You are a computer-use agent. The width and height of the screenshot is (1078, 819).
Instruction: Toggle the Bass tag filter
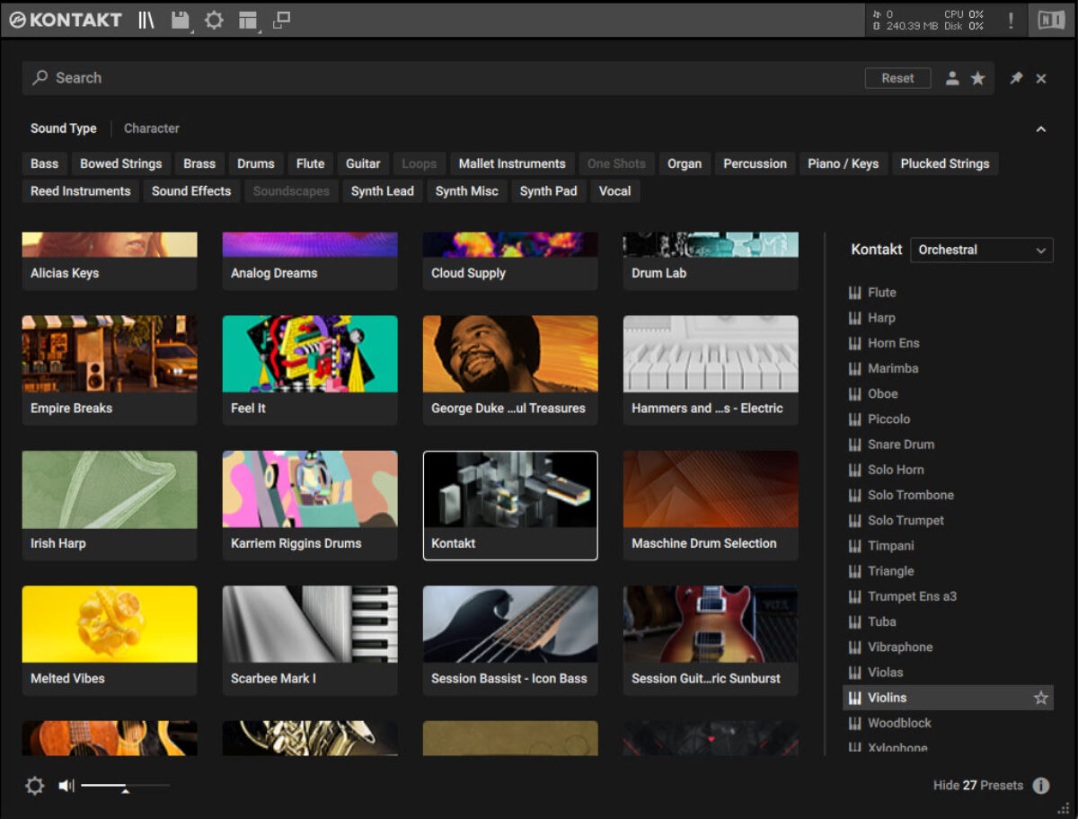coord(44,163)
